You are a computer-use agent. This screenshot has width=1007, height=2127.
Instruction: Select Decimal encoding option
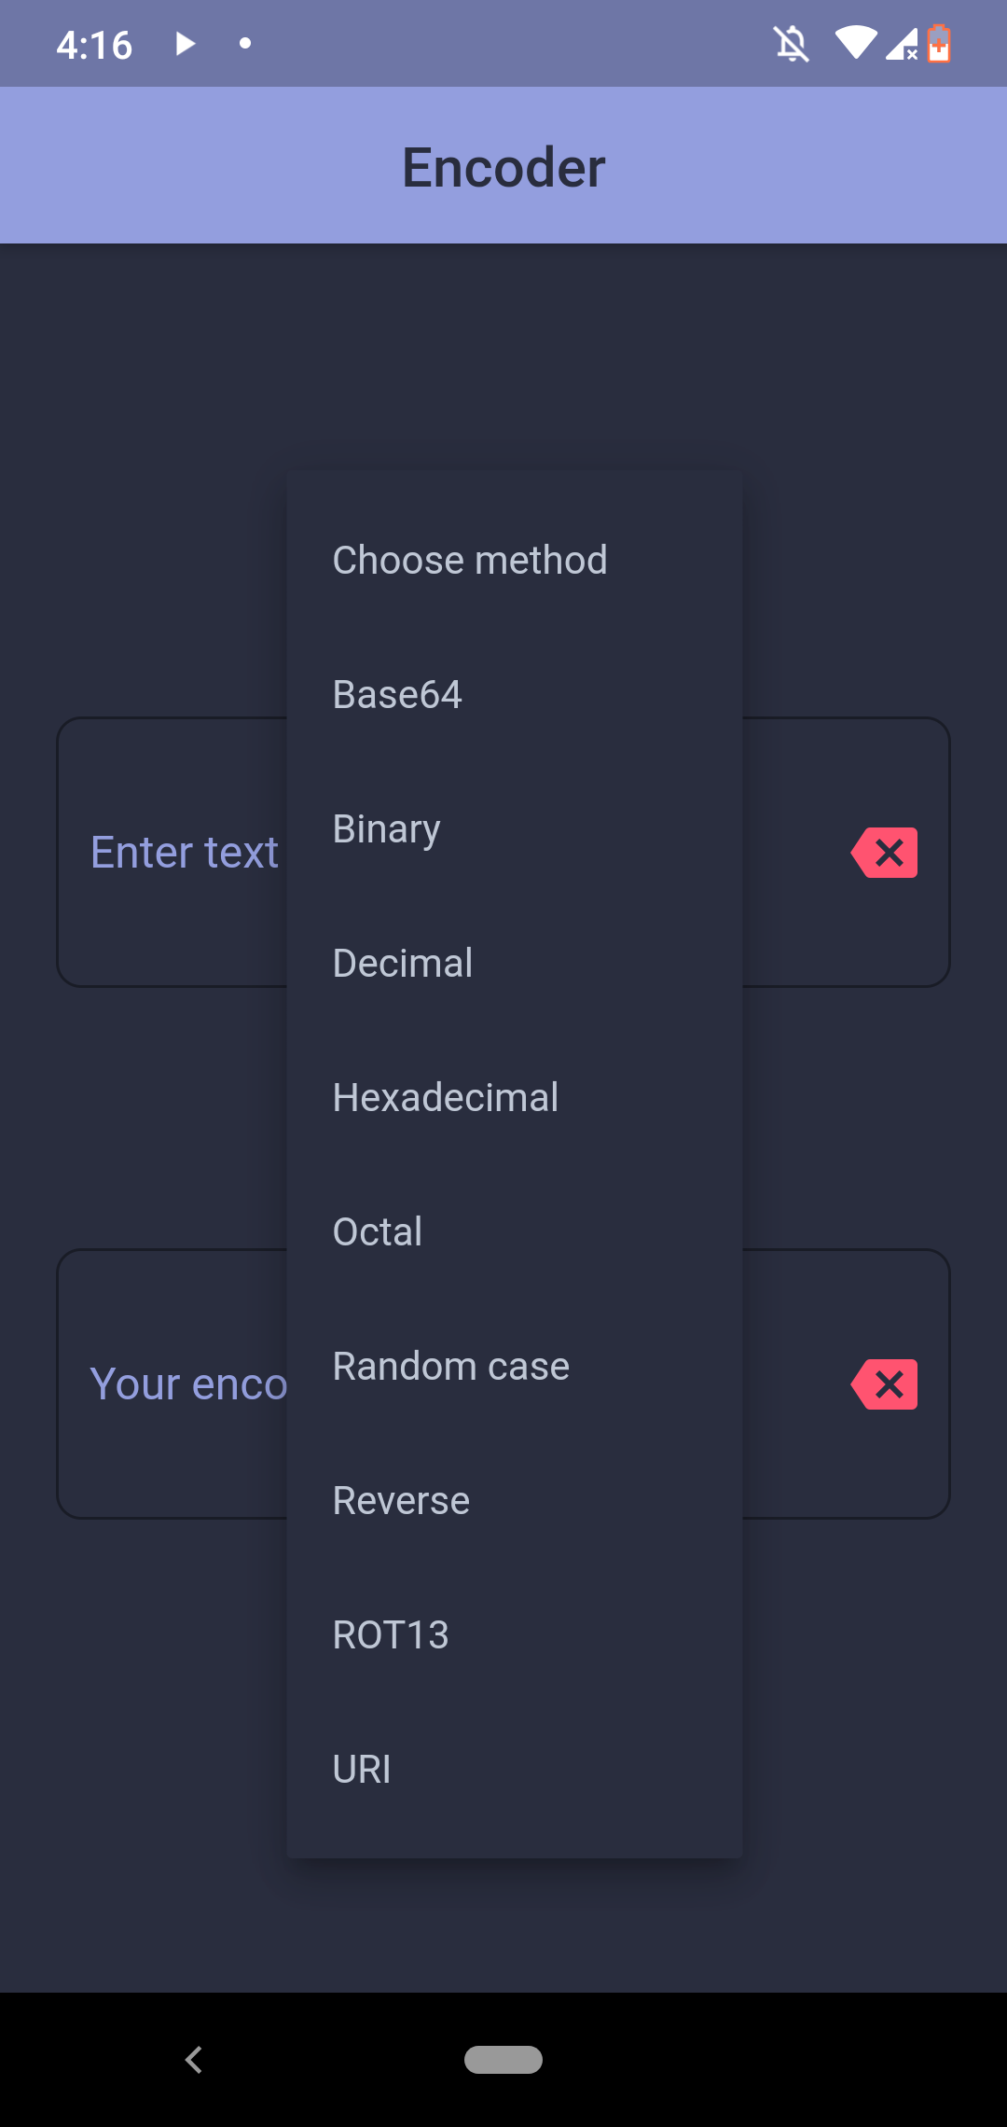(x=403, y=964)
